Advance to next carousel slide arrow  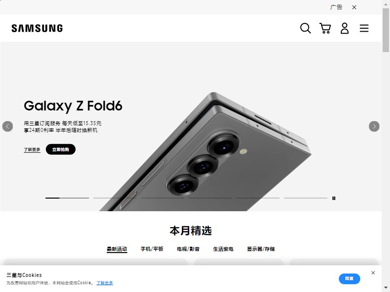(x=374, y=127)
